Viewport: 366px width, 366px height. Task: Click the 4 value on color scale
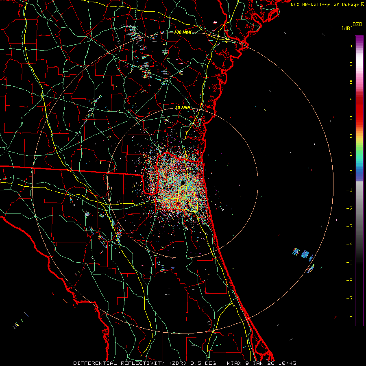[x=351, y=100]
